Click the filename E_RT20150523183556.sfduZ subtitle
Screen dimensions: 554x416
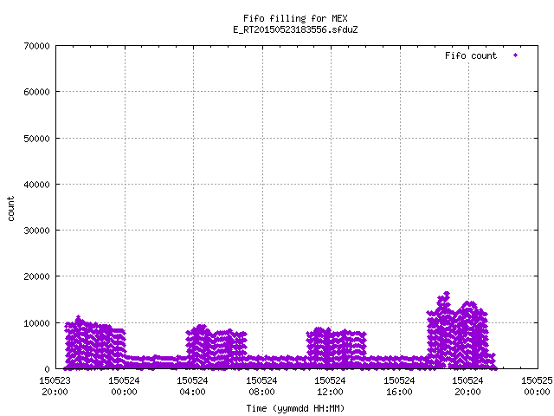[x=295, y=29]
